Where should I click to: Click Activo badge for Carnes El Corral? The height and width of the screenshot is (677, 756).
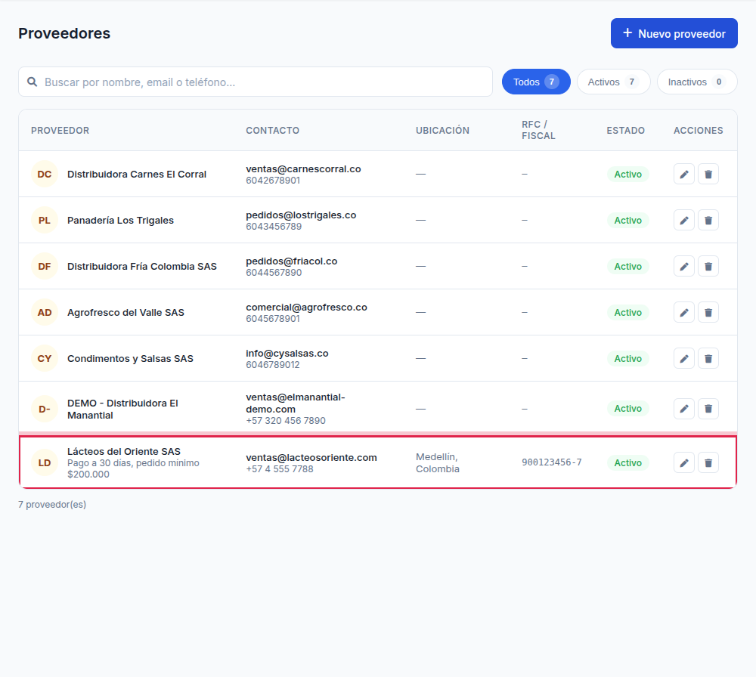pos(627,174)
